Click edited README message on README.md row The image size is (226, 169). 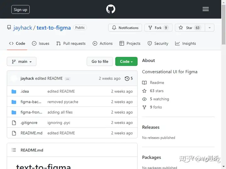(61, 133)
